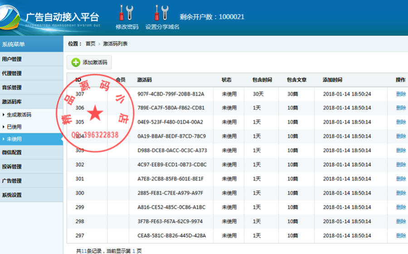Select the highlighted 未使用 submenu item
This screenshot has width=408, height=254.
pos(31,139)
